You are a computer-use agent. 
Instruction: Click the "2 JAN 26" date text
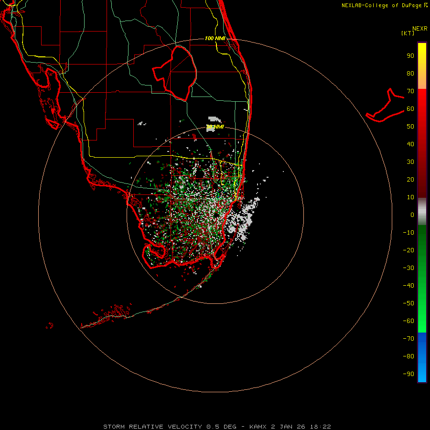coord(289,427)
